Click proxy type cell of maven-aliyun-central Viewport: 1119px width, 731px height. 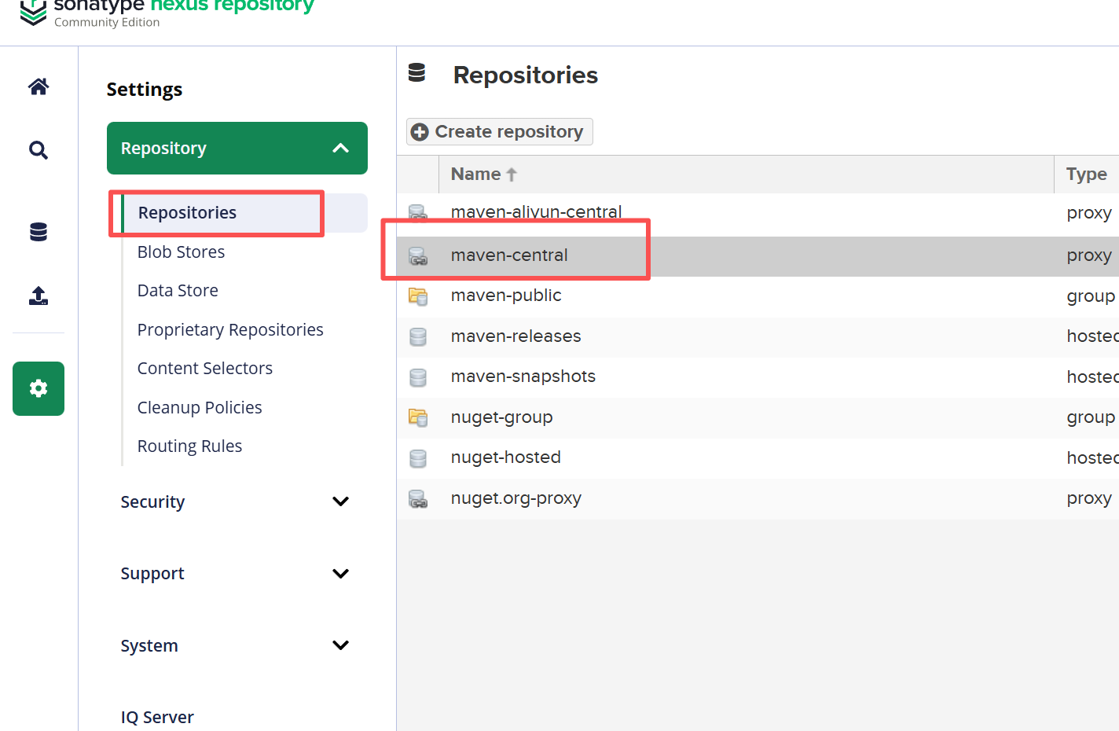[x=1089, y=213]
